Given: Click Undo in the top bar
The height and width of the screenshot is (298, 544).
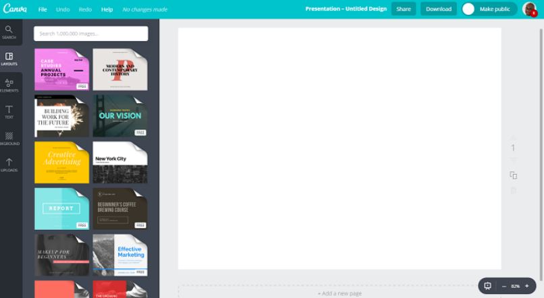Looking at the screenshot, I should coord(63,9).
